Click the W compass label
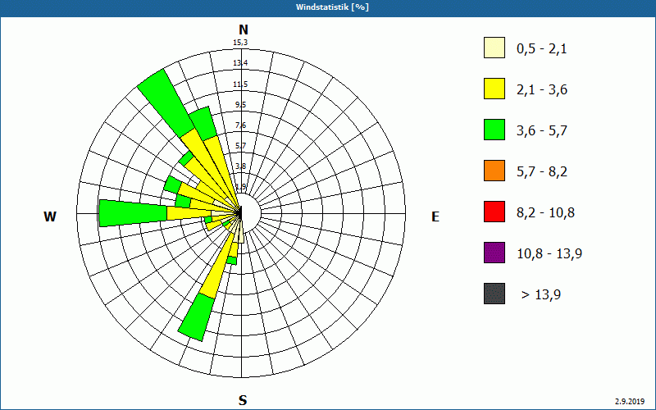This screenshot has height=410, width=656. [50, 216]
